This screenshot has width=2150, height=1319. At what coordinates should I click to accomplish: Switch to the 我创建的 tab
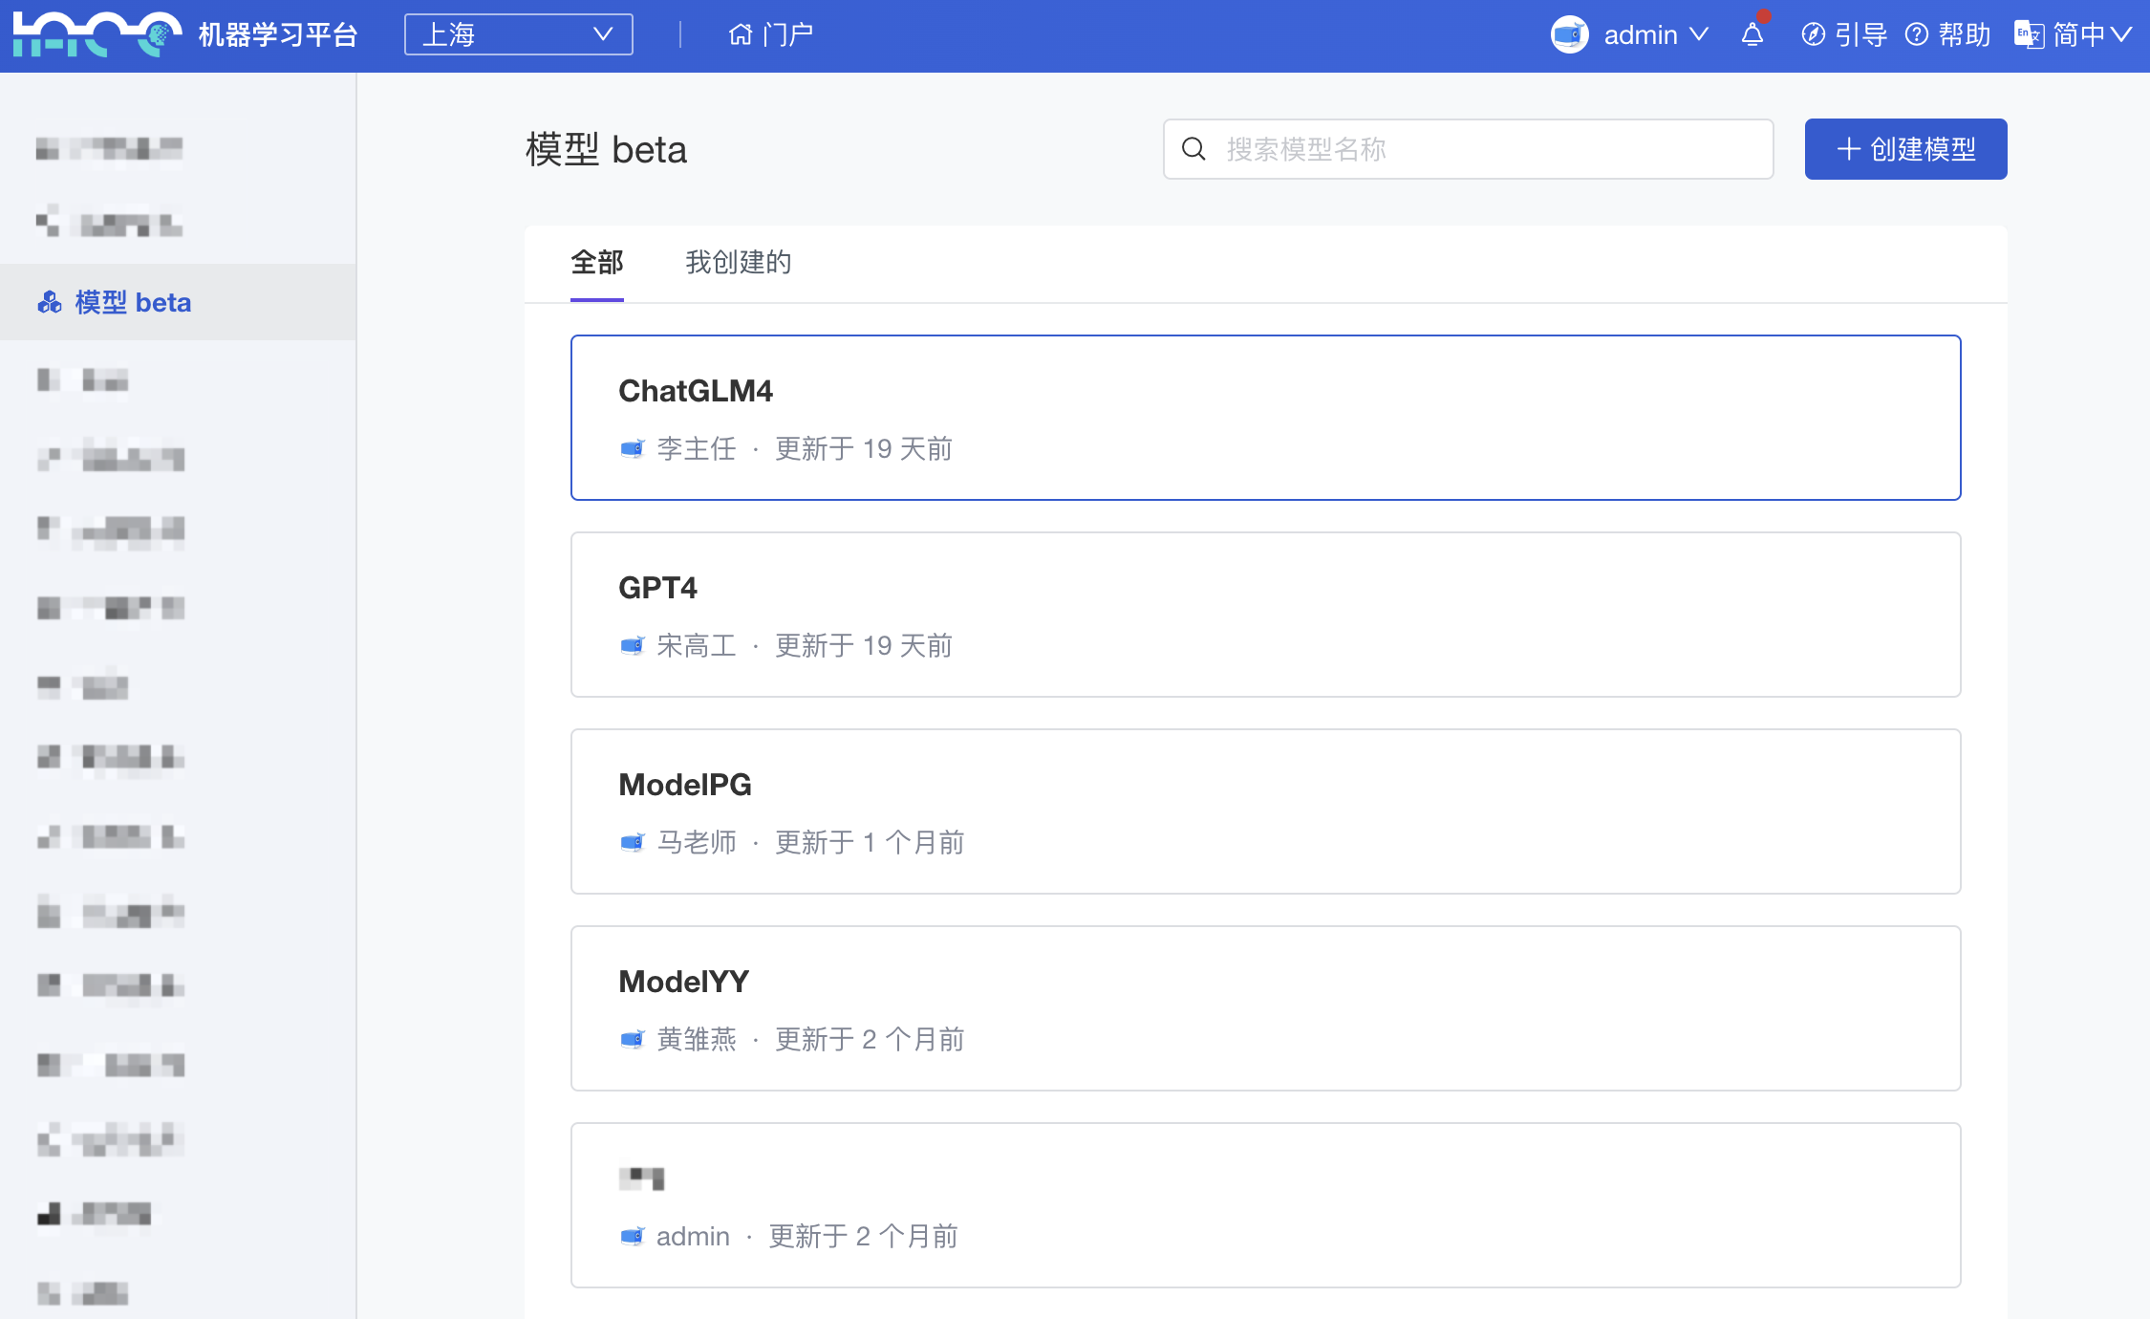738,262
